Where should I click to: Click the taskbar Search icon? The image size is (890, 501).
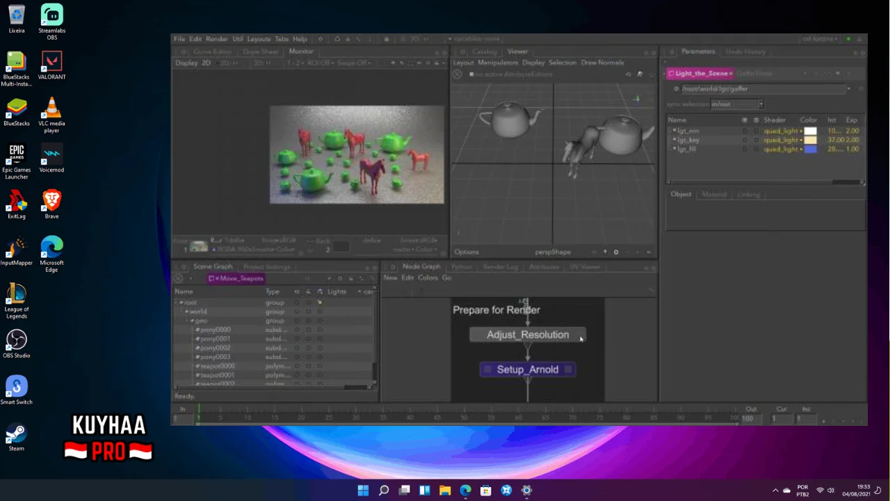(x=384, y=491)
